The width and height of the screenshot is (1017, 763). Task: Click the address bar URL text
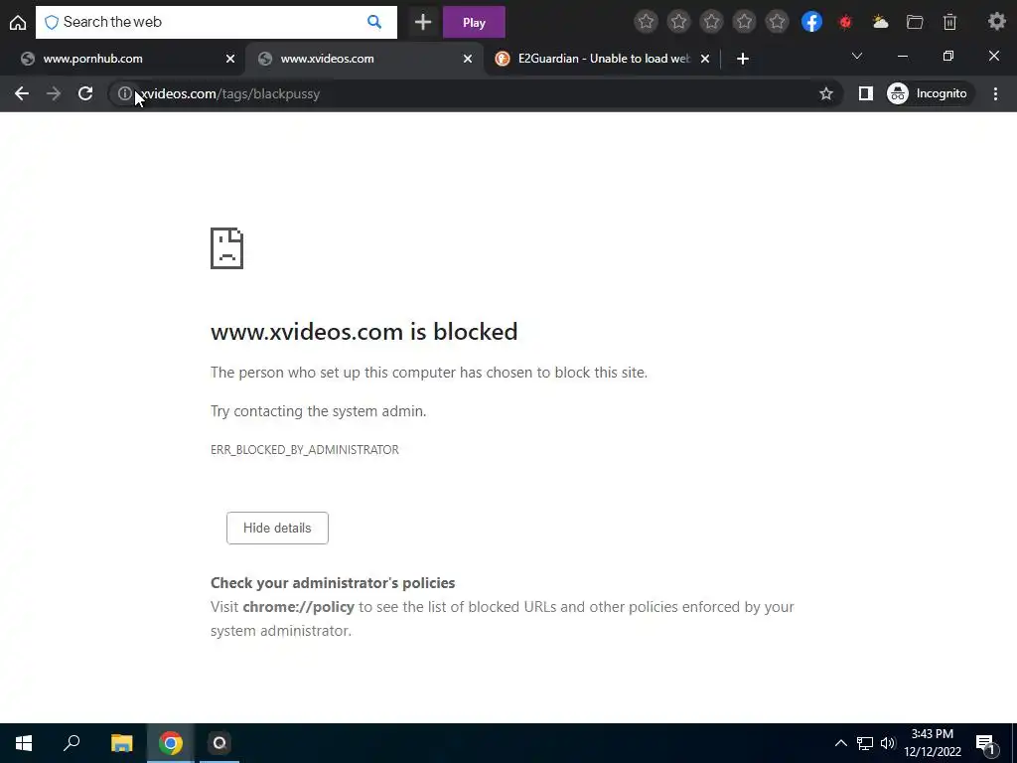coord(230,93)
